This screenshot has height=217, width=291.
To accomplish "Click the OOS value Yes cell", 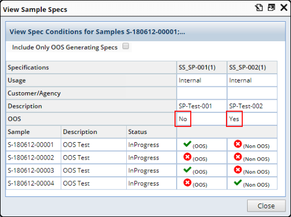I will coord(252,119).
